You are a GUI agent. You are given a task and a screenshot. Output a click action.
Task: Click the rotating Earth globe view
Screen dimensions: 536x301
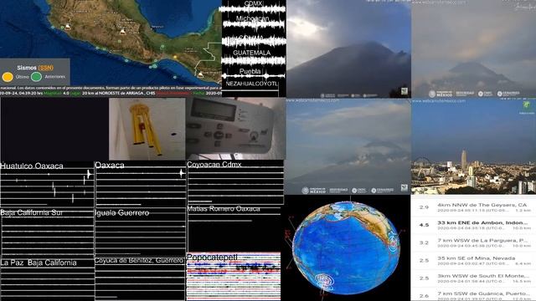(346, 247)
